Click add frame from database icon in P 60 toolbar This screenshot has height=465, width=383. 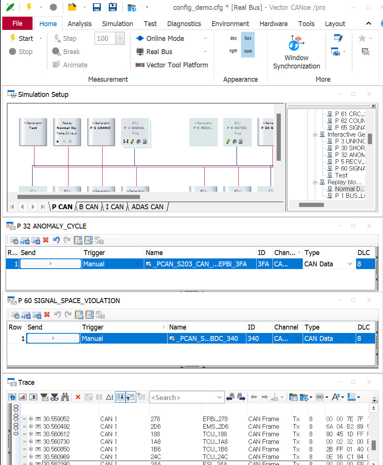click(16, 315)
